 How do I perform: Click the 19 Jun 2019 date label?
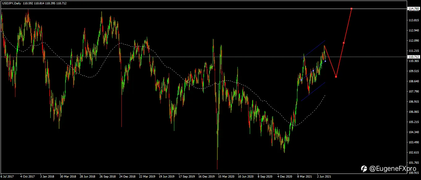click(x=167, y=177)
